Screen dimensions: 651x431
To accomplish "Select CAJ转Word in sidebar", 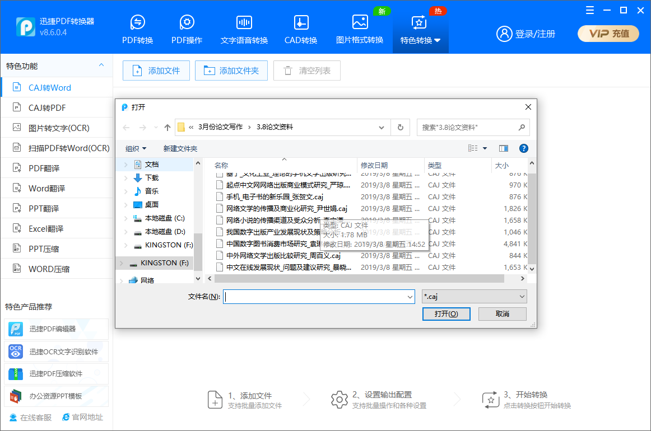I will (x=57, y=87).
